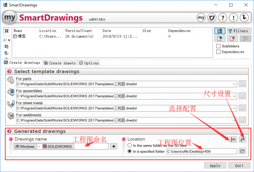Add a name token with plus button
Screen dimensions: 254x172
114,146
